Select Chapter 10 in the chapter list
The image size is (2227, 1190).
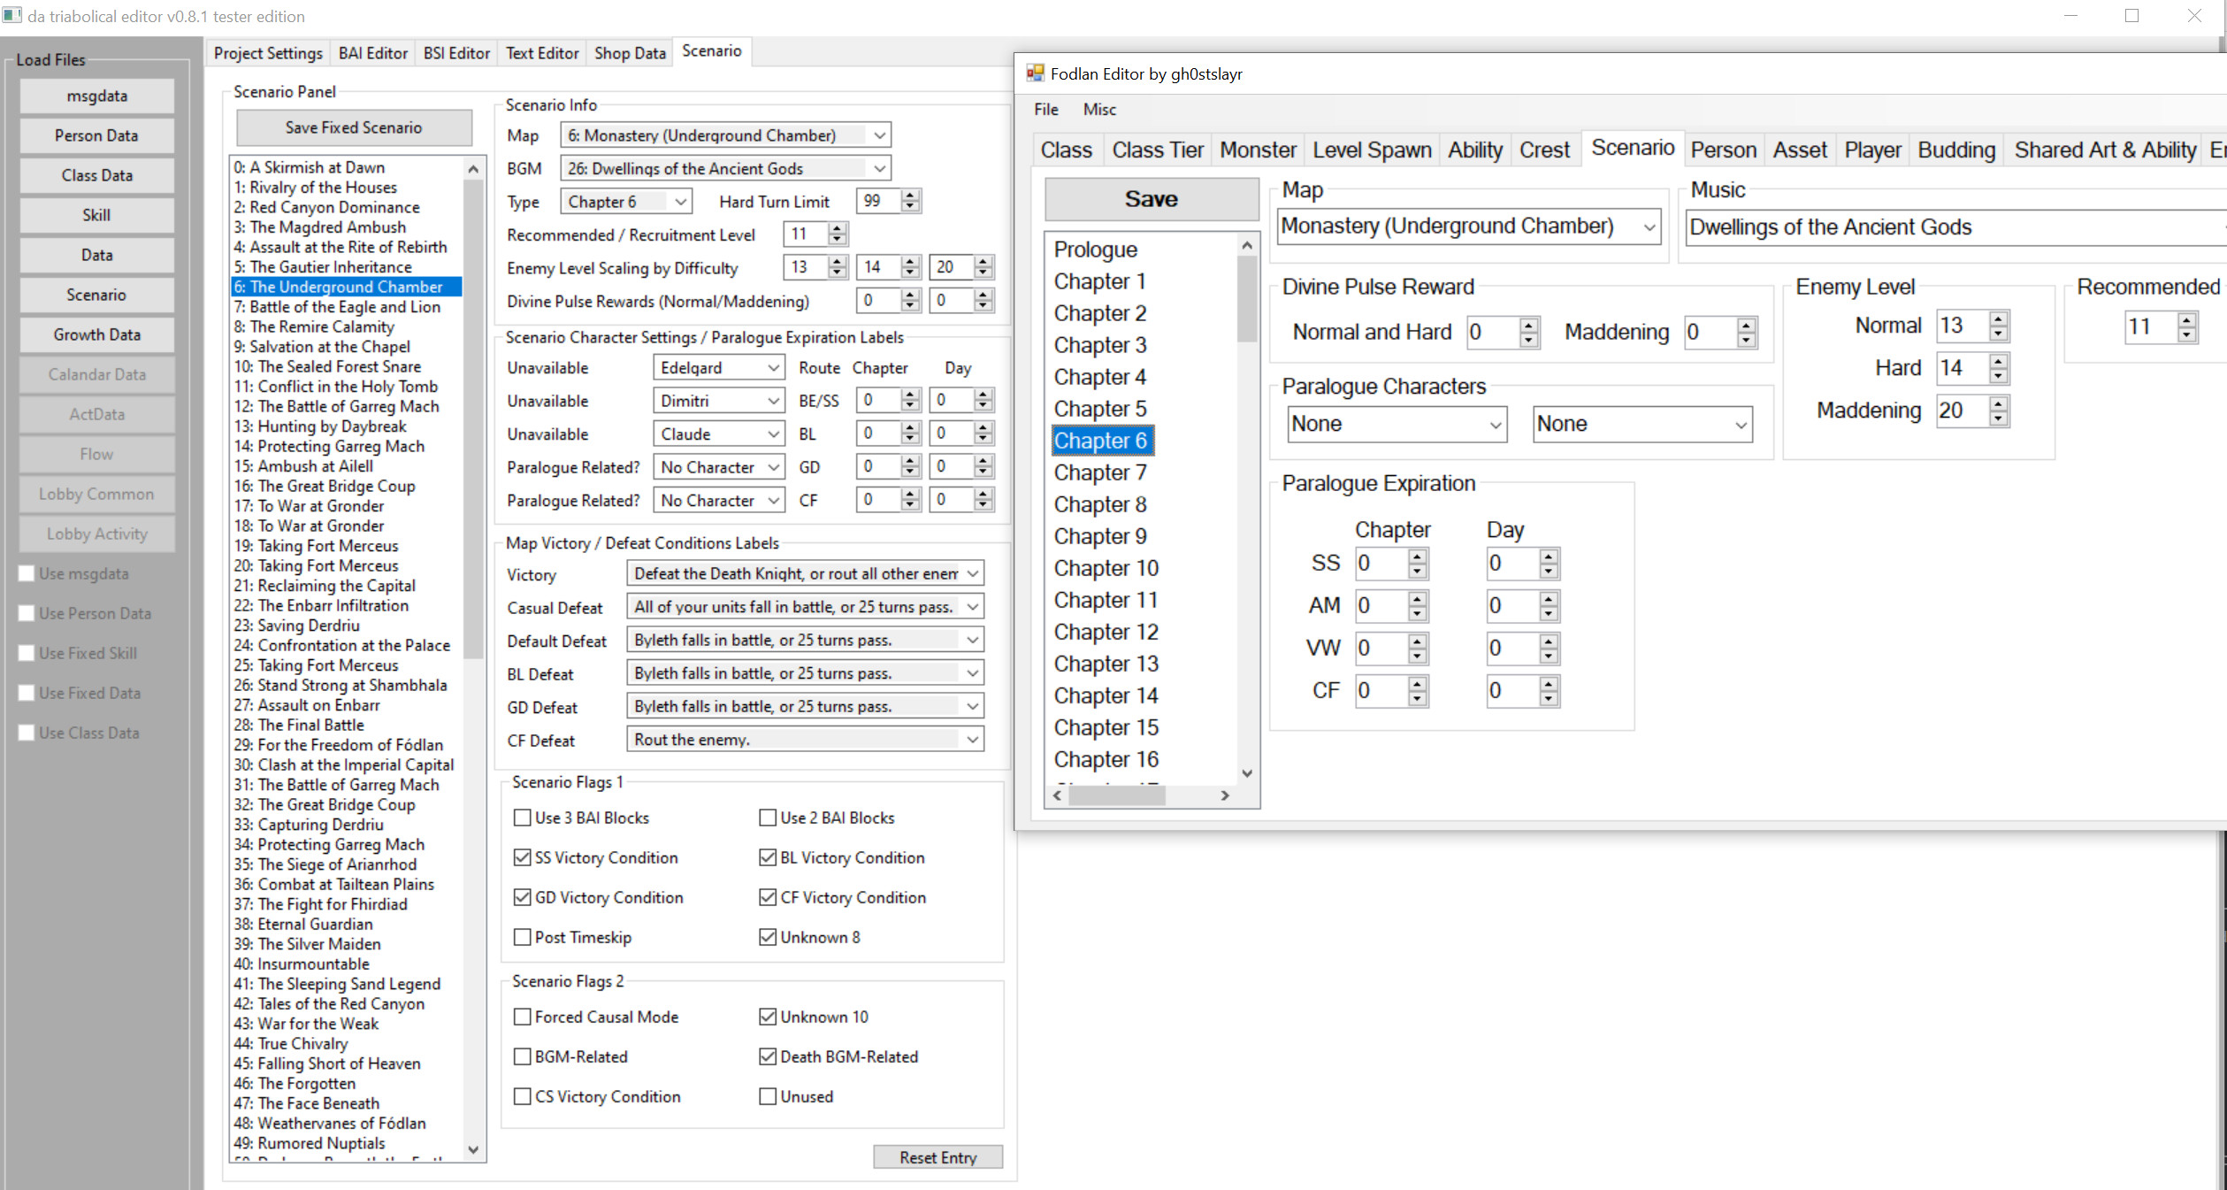[1106, 567]
